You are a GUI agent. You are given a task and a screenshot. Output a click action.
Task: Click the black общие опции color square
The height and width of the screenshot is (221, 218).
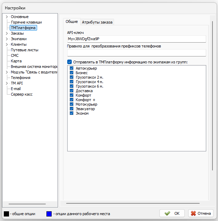(x=6, y=214)
